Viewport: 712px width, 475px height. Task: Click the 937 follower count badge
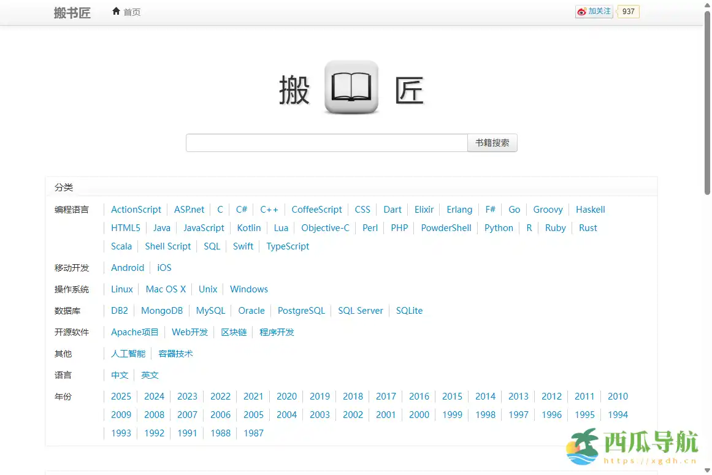pos(628,12)
